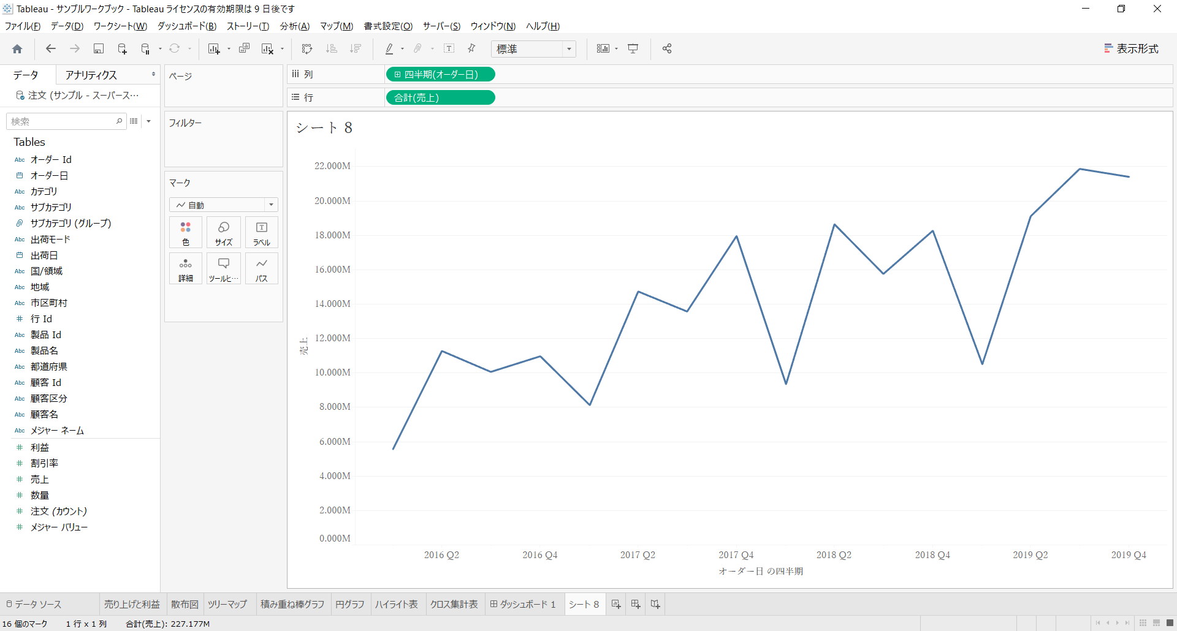Click the Tableau home start page icon
The width and height of the screenshot is (1177, 631).
pyautogui.click(x=17, y=49)
